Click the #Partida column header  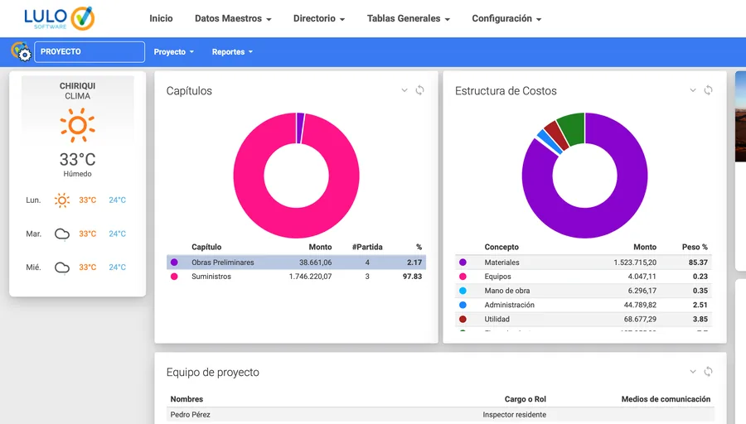tap(367, 247)
